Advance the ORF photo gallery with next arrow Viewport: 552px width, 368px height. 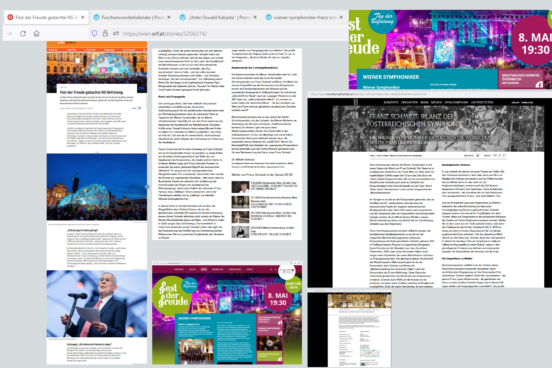point(147,187)
